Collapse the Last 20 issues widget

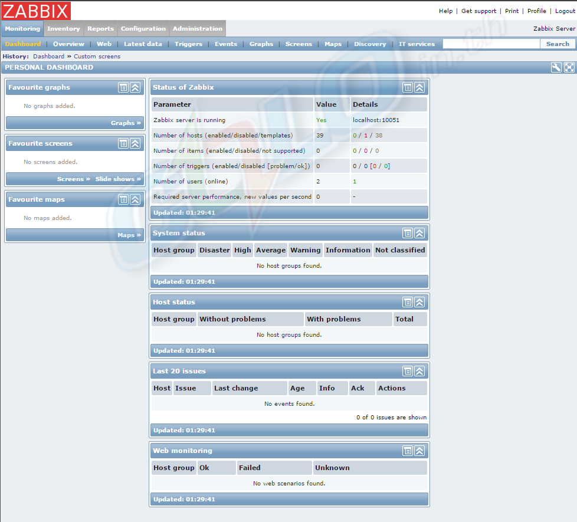(x=419, y=371)
